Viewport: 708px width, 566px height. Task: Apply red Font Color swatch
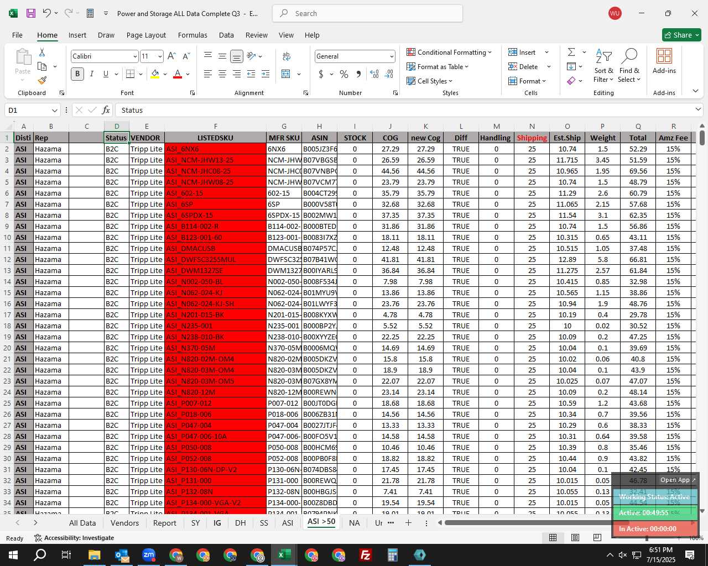178,74
